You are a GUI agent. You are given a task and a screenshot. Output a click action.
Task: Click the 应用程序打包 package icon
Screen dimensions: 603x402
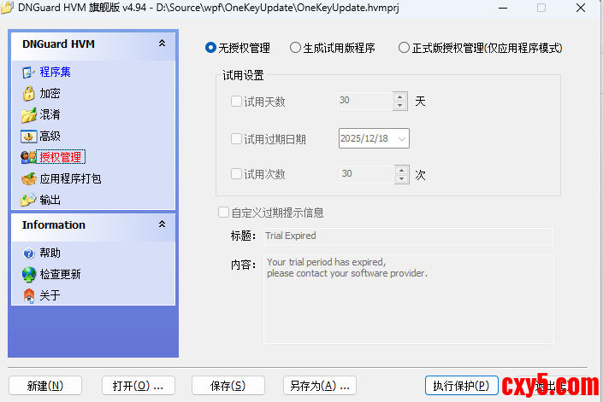click(x=28, y=178)
